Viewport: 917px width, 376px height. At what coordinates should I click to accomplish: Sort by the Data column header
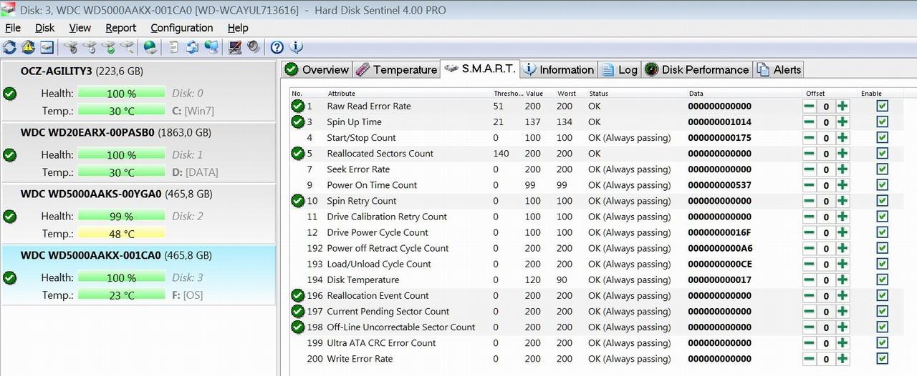pyautogui.click(x=696, y=94)
